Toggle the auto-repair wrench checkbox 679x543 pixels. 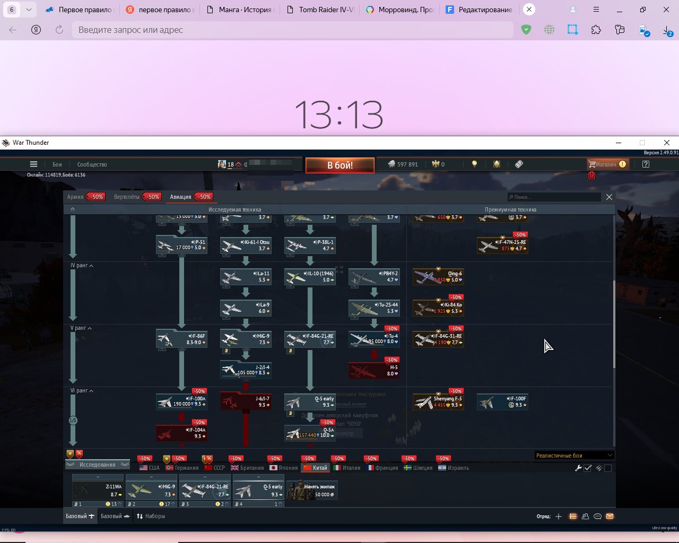(588, 468)
